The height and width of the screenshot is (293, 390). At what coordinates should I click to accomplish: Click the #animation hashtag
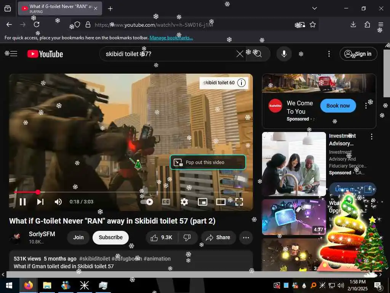coord(157,259)
